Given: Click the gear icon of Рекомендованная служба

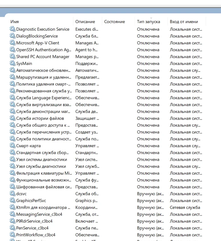Looking at the screenshot, I should 12,91.
